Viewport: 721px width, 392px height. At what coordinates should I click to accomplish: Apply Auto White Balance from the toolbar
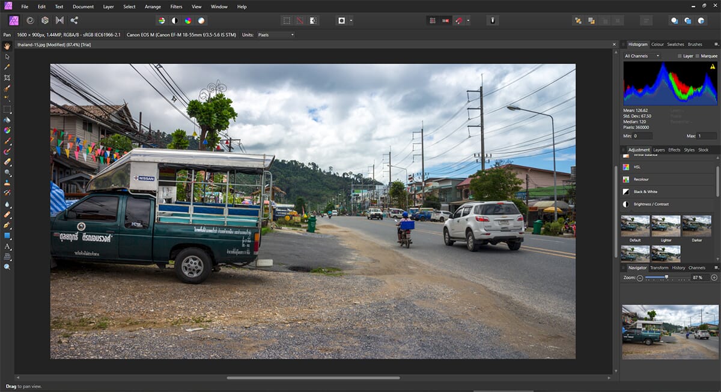[x=201, y=20]
